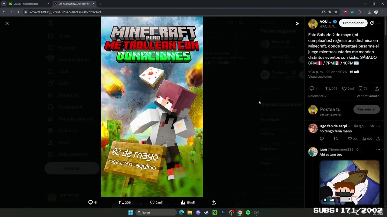Image resolution: width=387 pixels, height=217 pixels.
Task: Open the Windows Start menu
Action: 131,212
